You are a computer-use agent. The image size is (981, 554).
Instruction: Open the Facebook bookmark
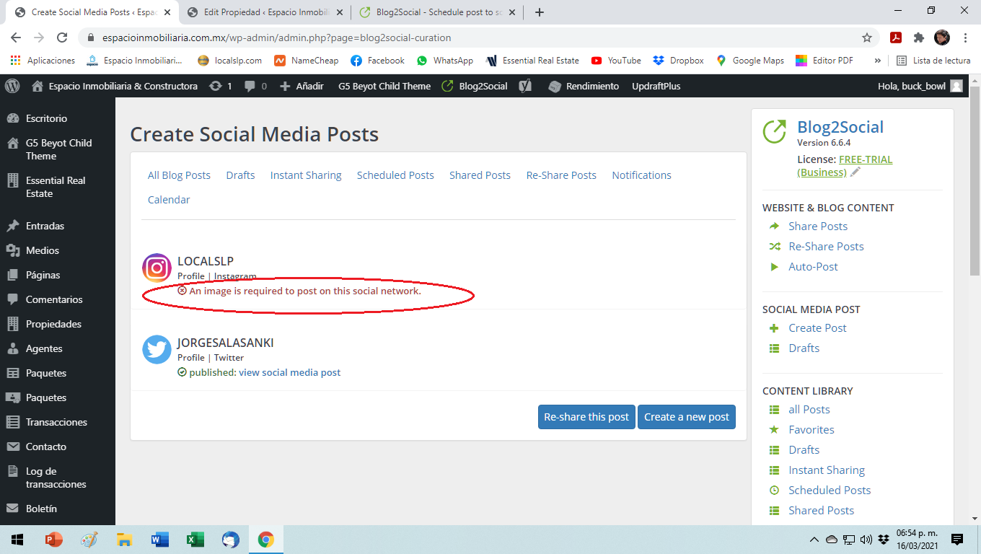(x=377, y=61)
